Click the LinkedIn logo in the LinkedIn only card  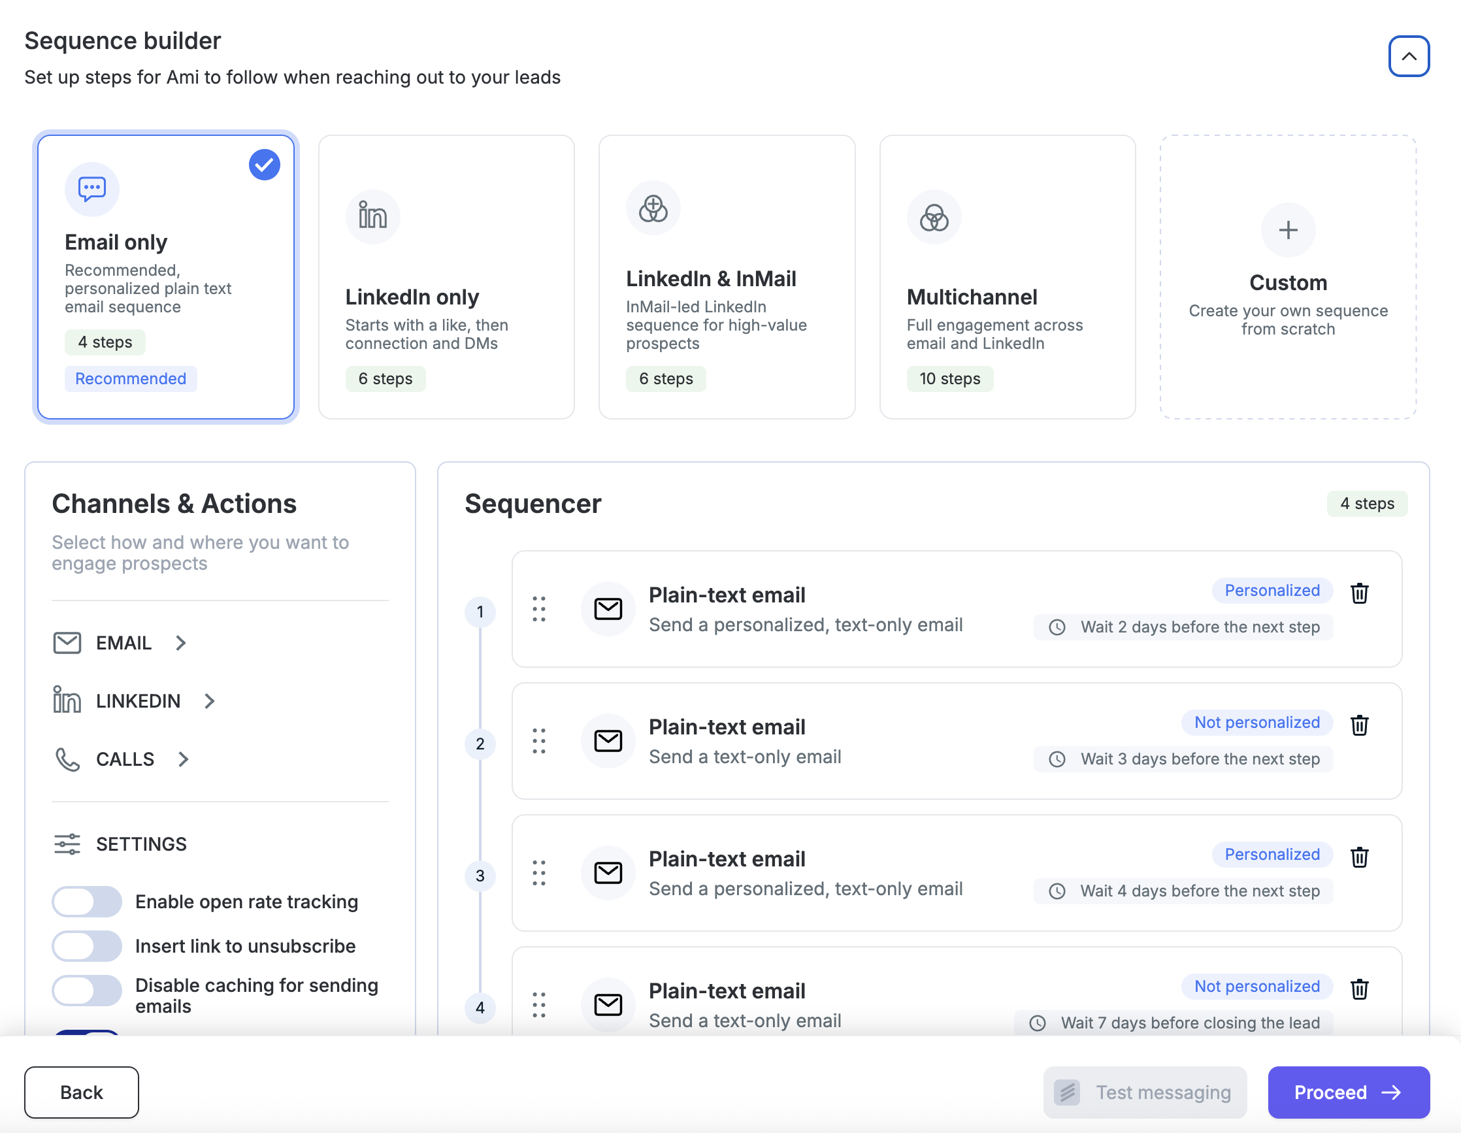point(372,216)
